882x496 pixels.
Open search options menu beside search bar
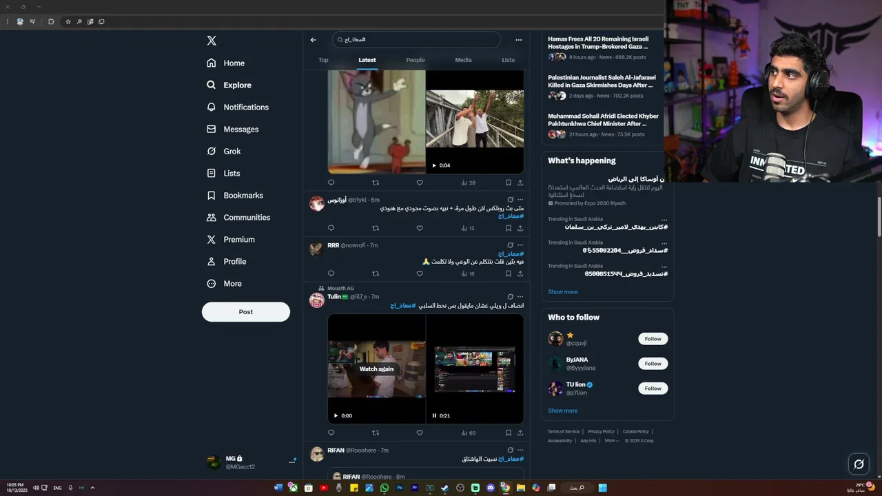pos(519,40)
